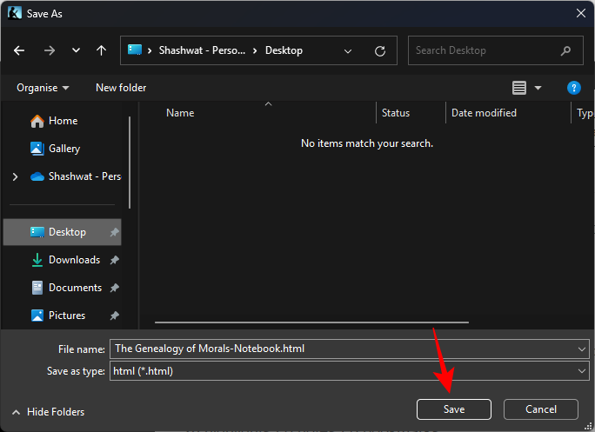Open the Save as type dropdown

[x=582, y=371]
